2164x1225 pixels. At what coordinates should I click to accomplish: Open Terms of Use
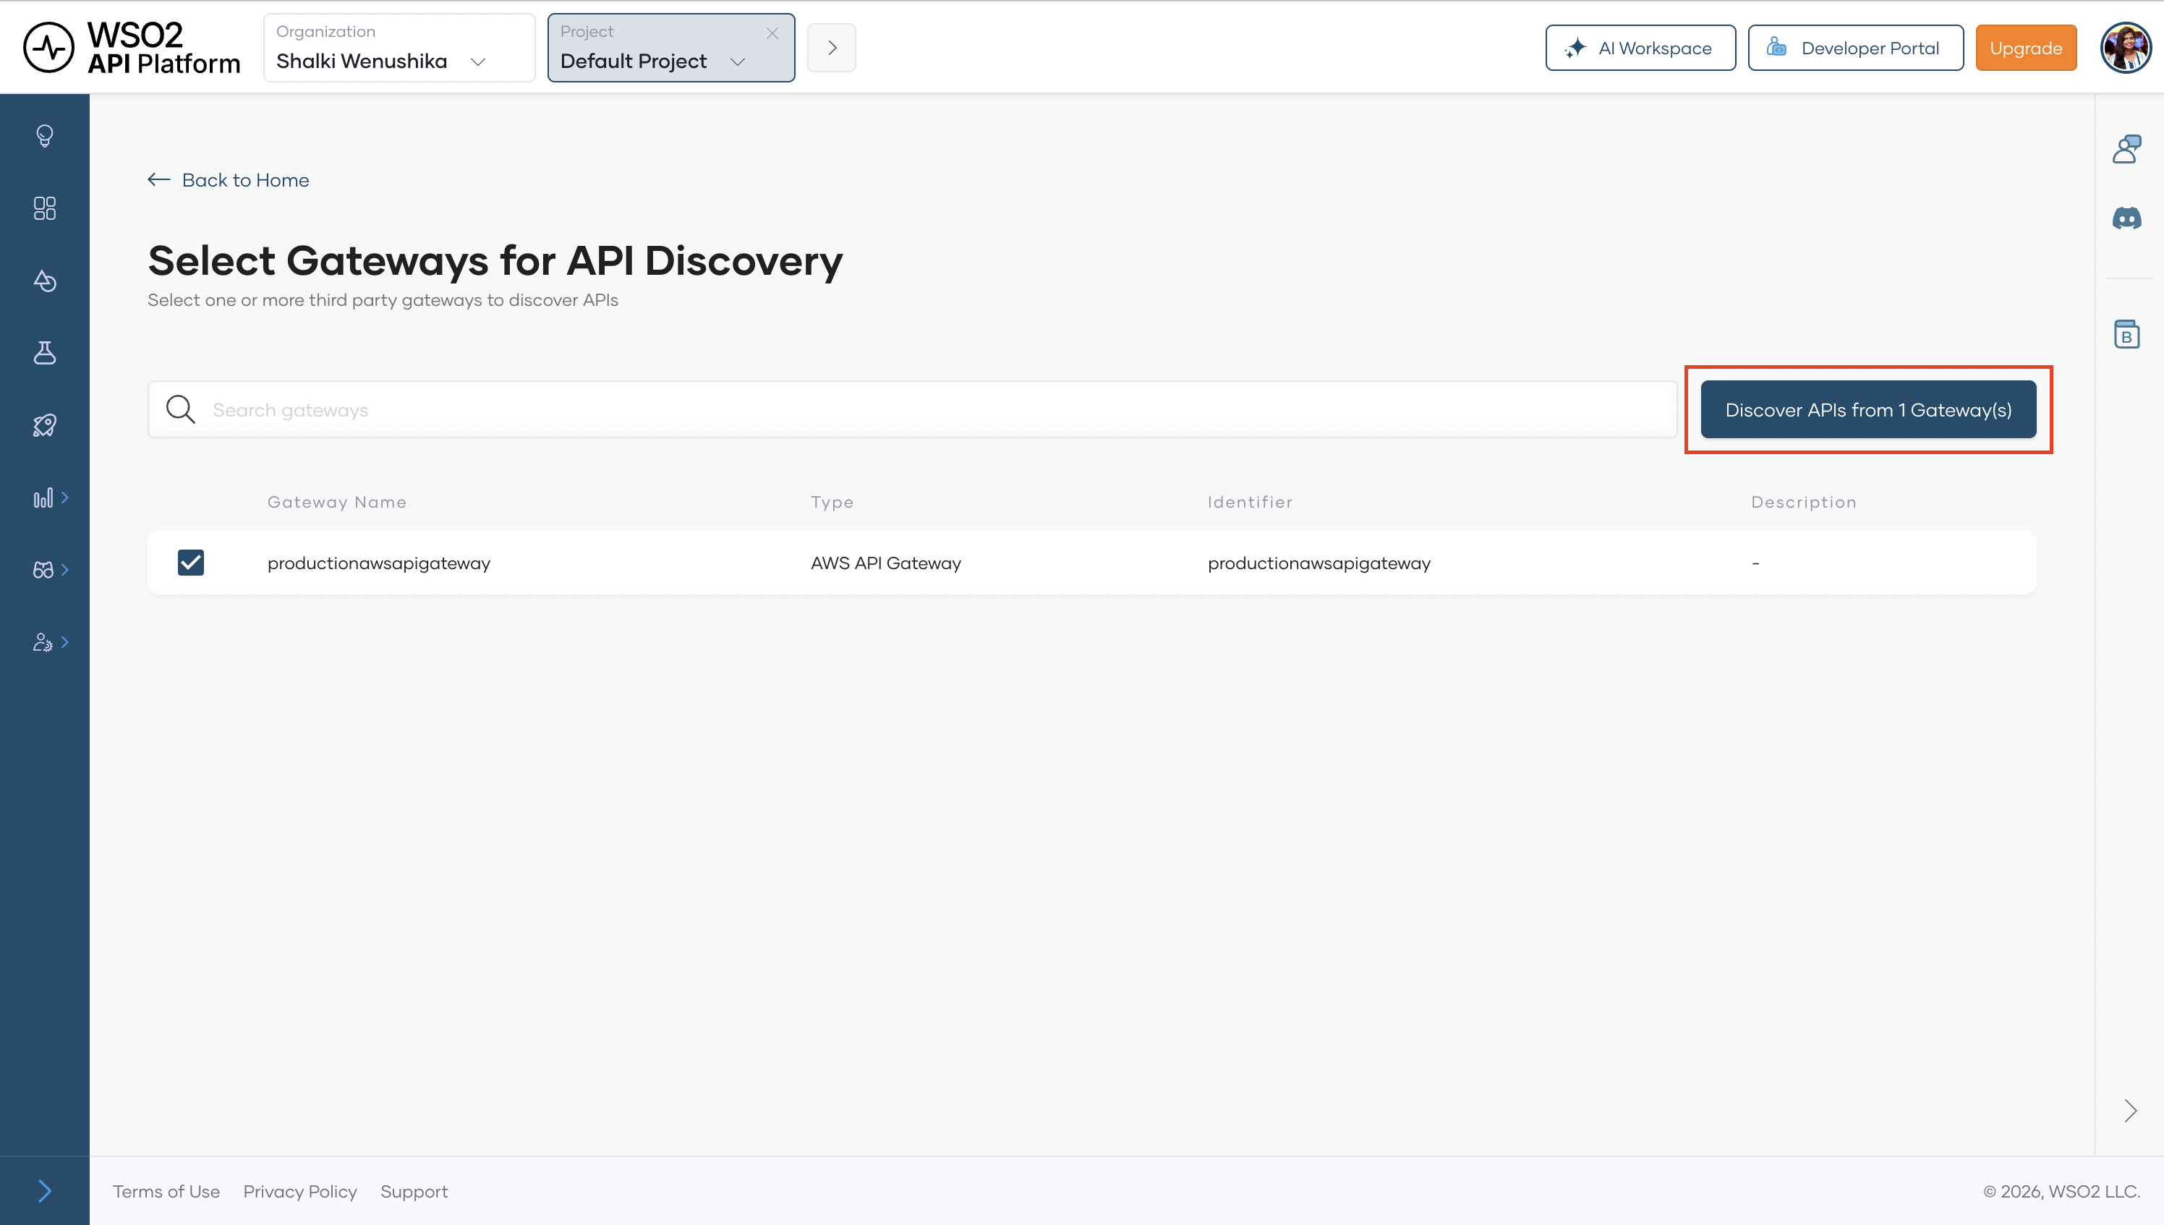[166, 1191]
